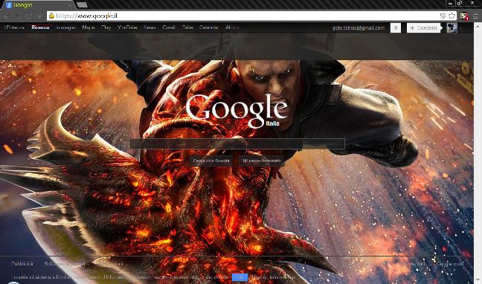Open YouTube in the Google top bar
The height and width of the screenshot is (284, 482).
[127, 28]
